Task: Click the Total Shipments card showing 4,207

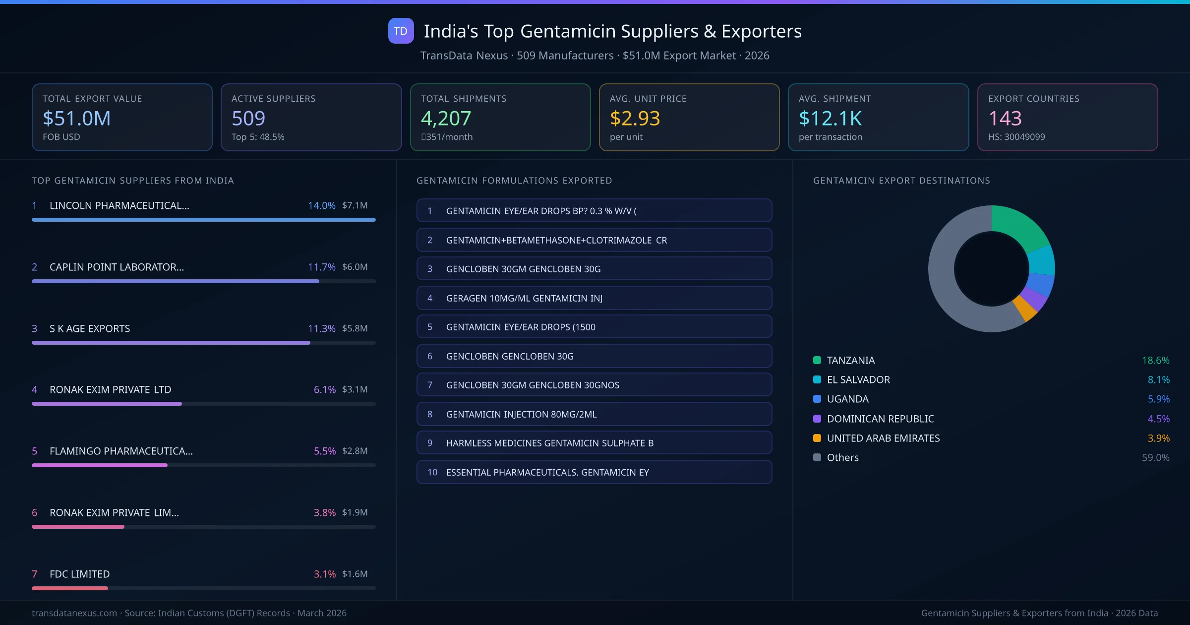Action: click(x=500, y=117)
